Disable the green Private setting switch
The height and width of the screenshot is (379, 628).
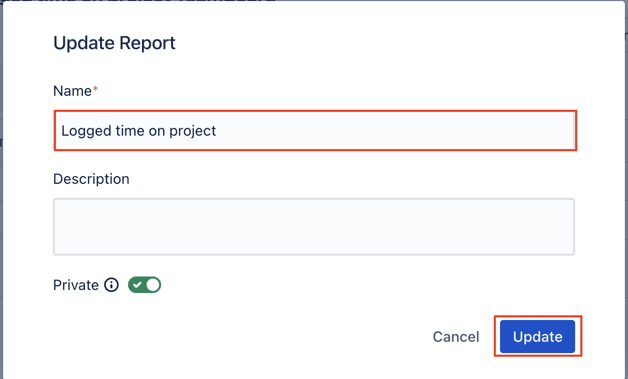pos(145,285)
